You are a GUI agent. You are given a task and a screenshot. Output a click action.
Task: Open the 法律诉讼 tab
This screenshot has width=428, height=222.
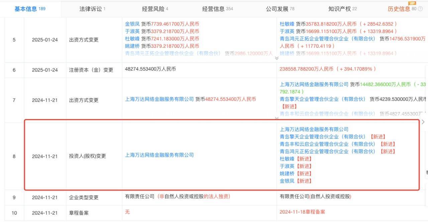pyautogui.click(x=90, y=9)
